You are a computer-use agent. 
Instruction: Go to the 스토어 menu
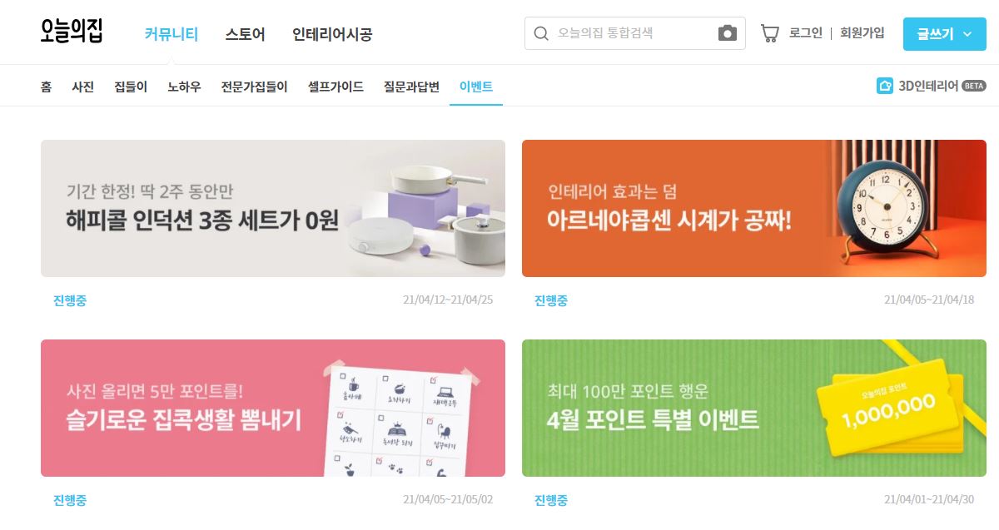(x=245, y=35)
